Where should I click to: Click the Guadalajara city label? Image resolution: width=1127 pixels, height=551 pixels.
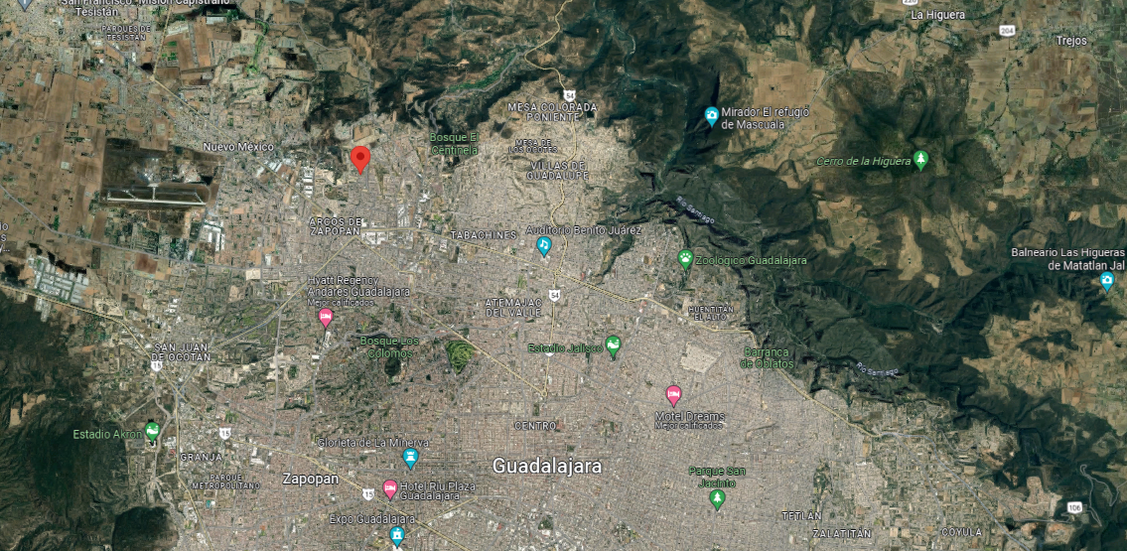(547, 467)
